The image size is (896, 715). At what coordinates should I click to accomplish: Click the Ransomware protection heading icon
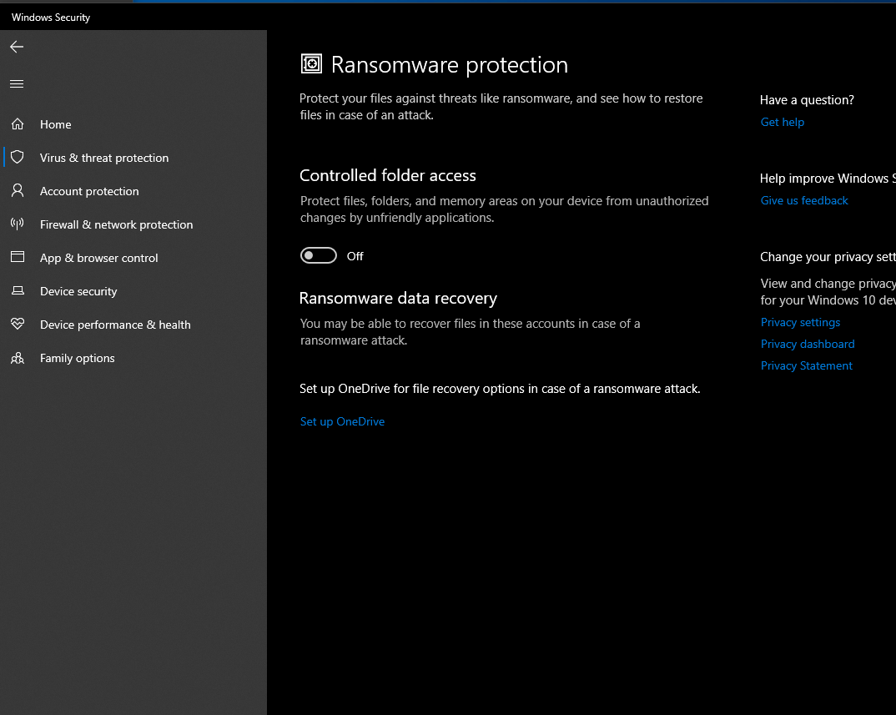(x=311, y=64)
